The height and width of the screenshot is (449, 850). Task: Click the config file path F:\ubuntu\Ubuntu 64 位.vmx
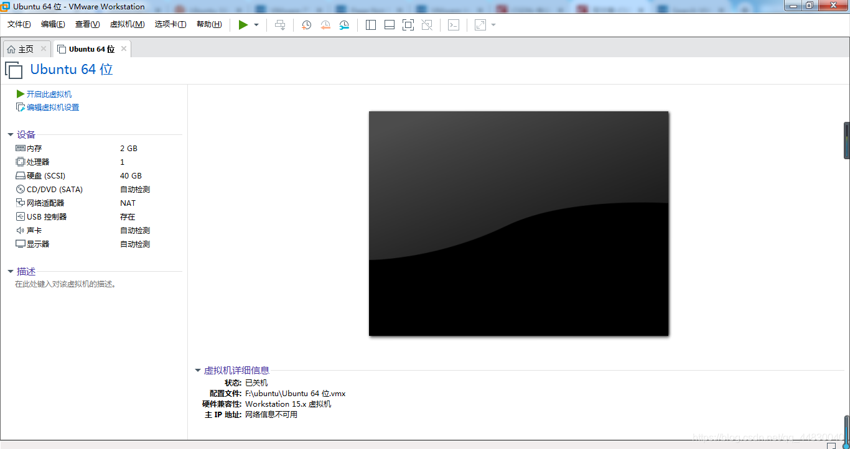coord(295,394)
